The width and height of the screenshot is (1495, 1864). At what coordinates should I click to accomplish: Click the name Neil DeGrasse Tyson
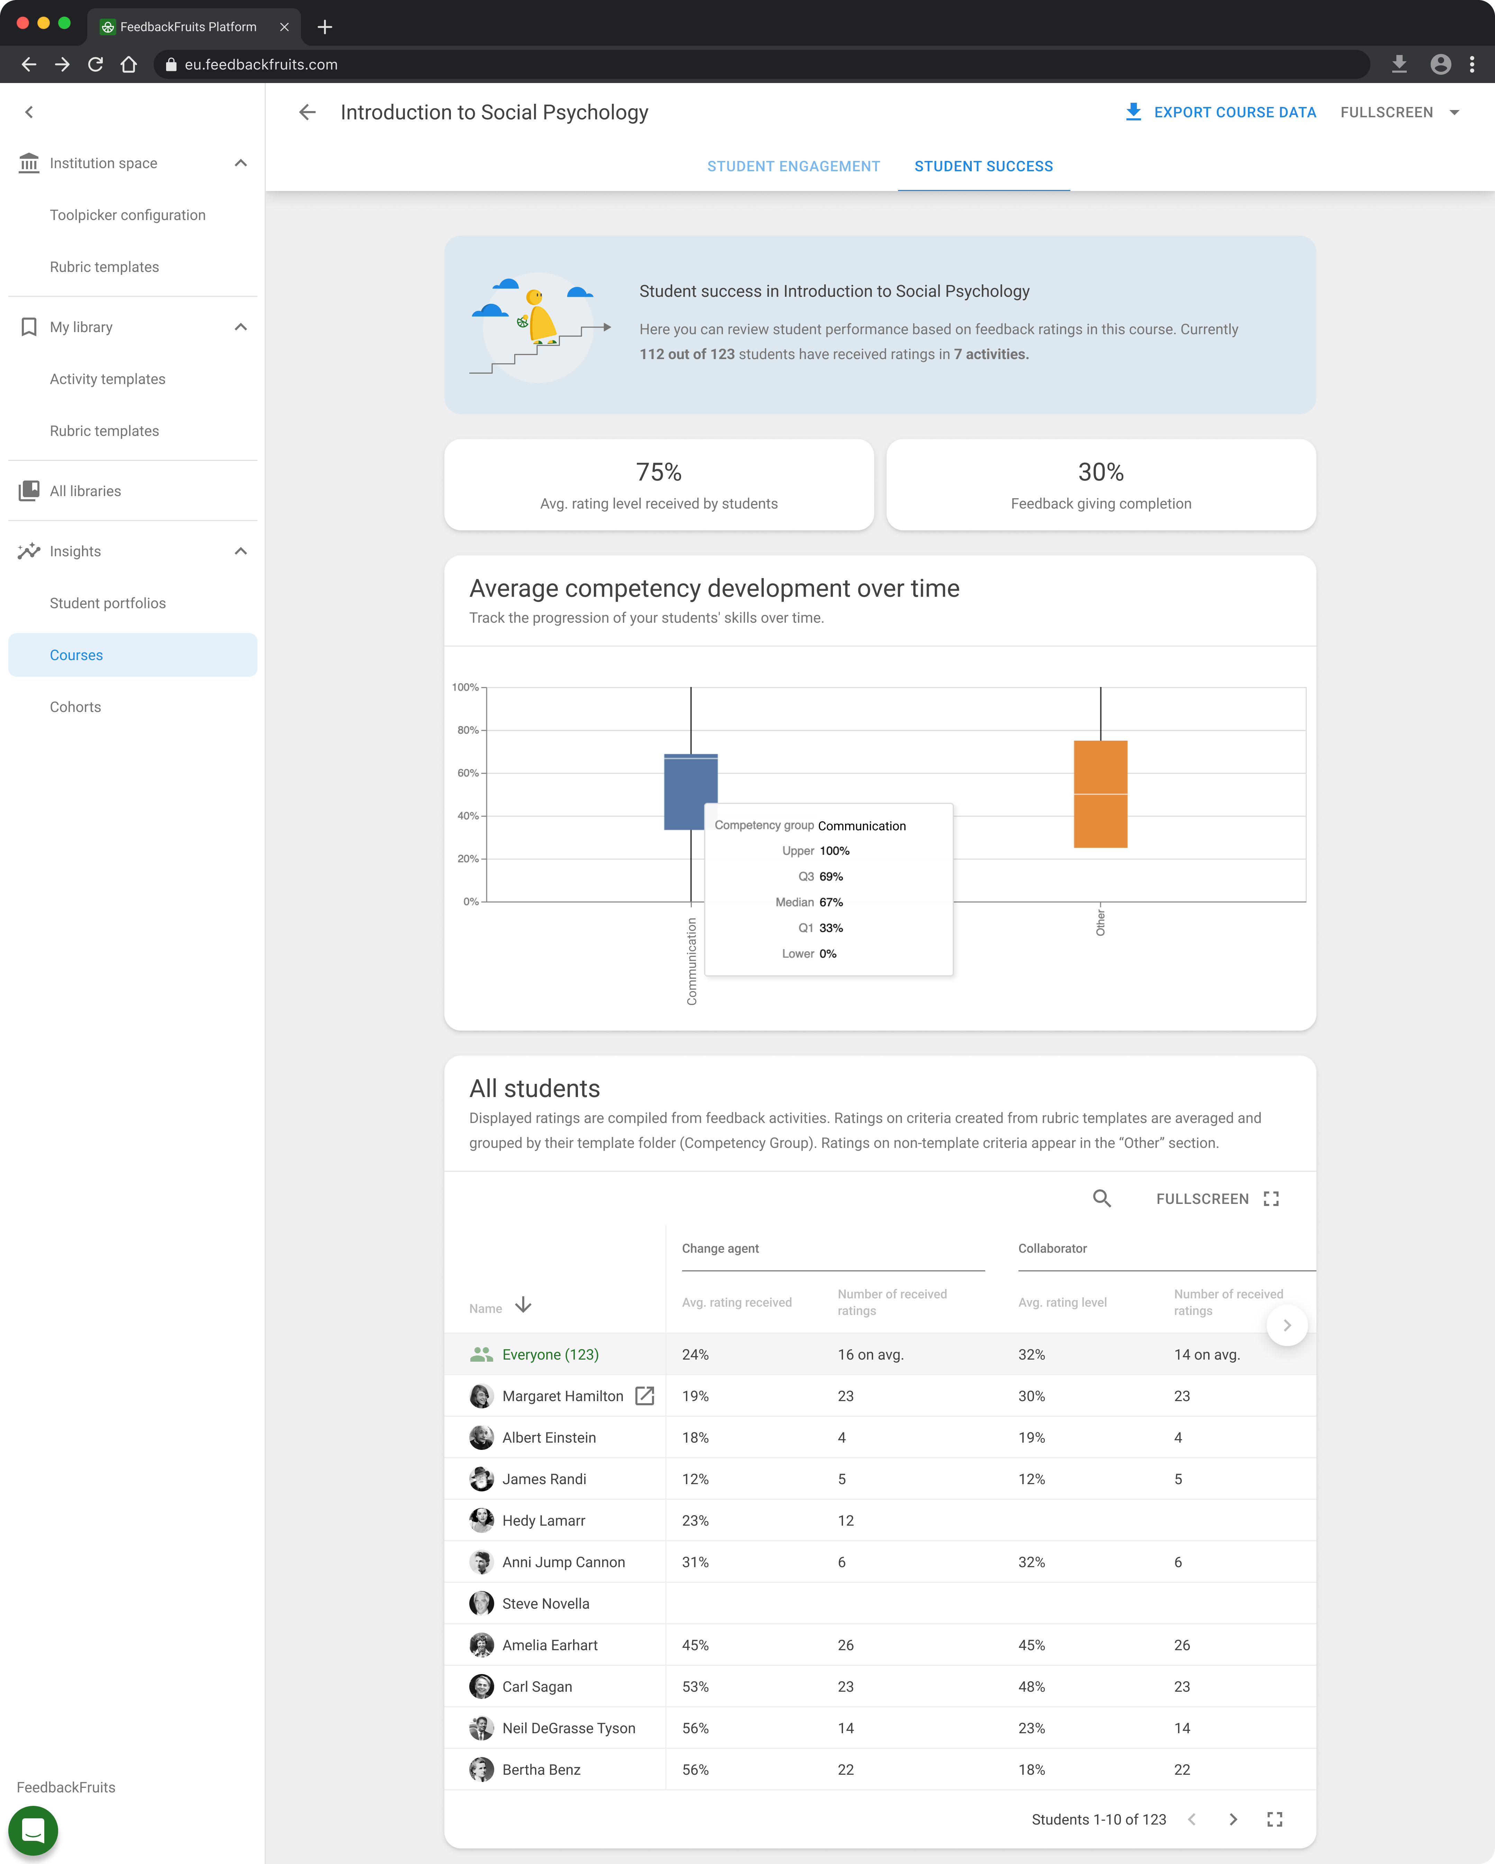pos(568,1728)
